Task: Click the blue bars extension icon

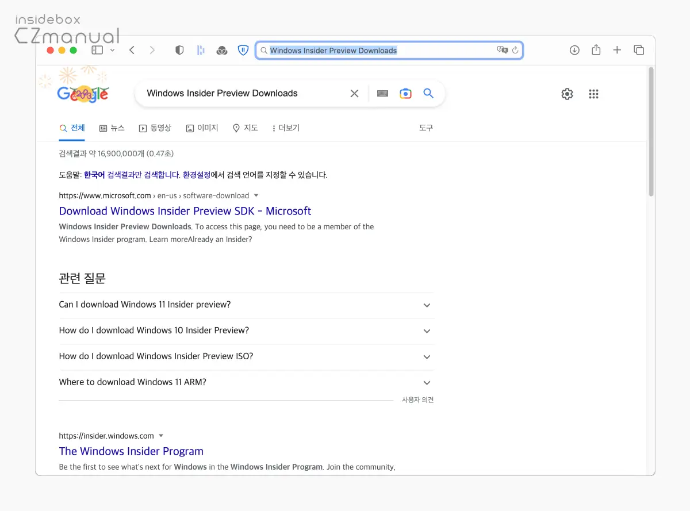Action: 201,50
